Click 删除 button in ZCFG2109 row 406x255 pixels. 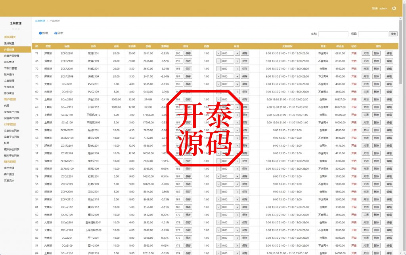[377, 61]
